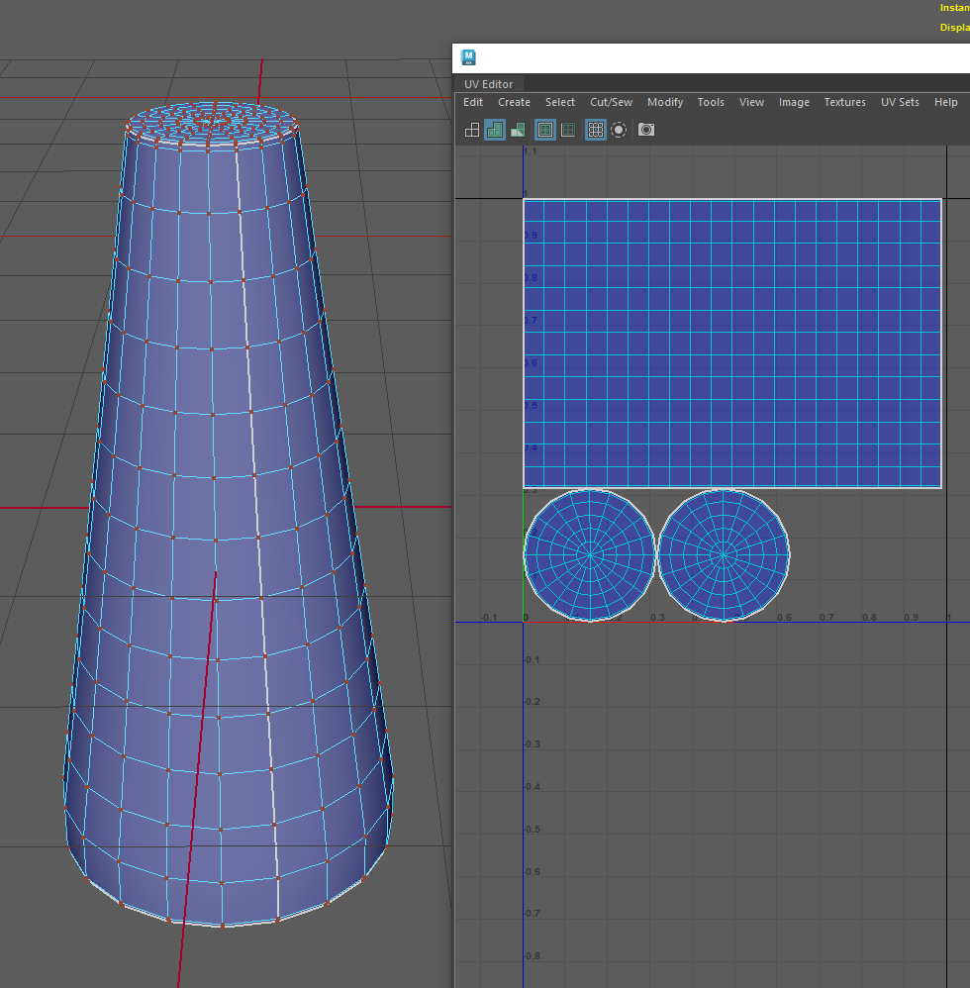Toggle the texture borders display icon
This screenshot has height=988, width=970.
click(x=545, y=130)
